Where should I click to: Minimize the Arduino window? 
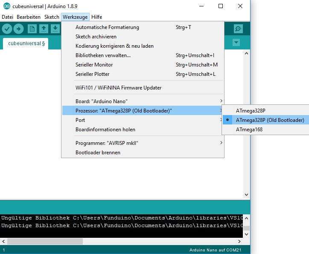point(201,6)
